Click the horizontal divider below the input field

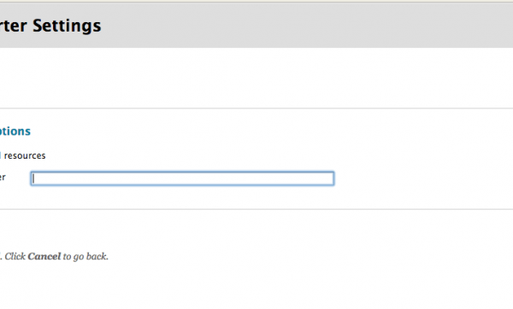256,209
